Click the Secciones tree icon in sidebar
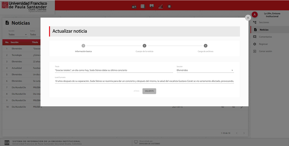Image resolution: width=289 pixels, height=146 pixels. 255,22
